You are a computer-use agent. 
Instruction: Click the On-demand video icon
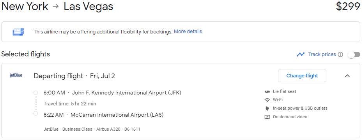click(267, 117)
